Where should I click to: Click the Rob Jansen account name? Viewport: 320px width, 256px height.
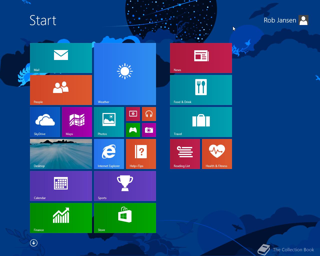[280, 20]
